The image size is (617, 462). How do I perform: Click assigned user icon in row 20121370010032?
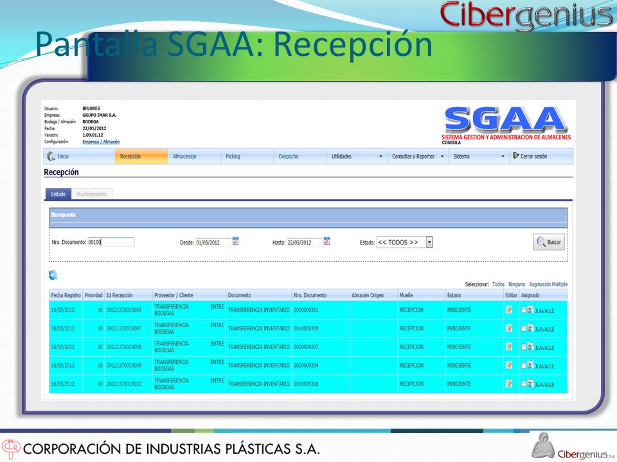(x=530, y=384)
